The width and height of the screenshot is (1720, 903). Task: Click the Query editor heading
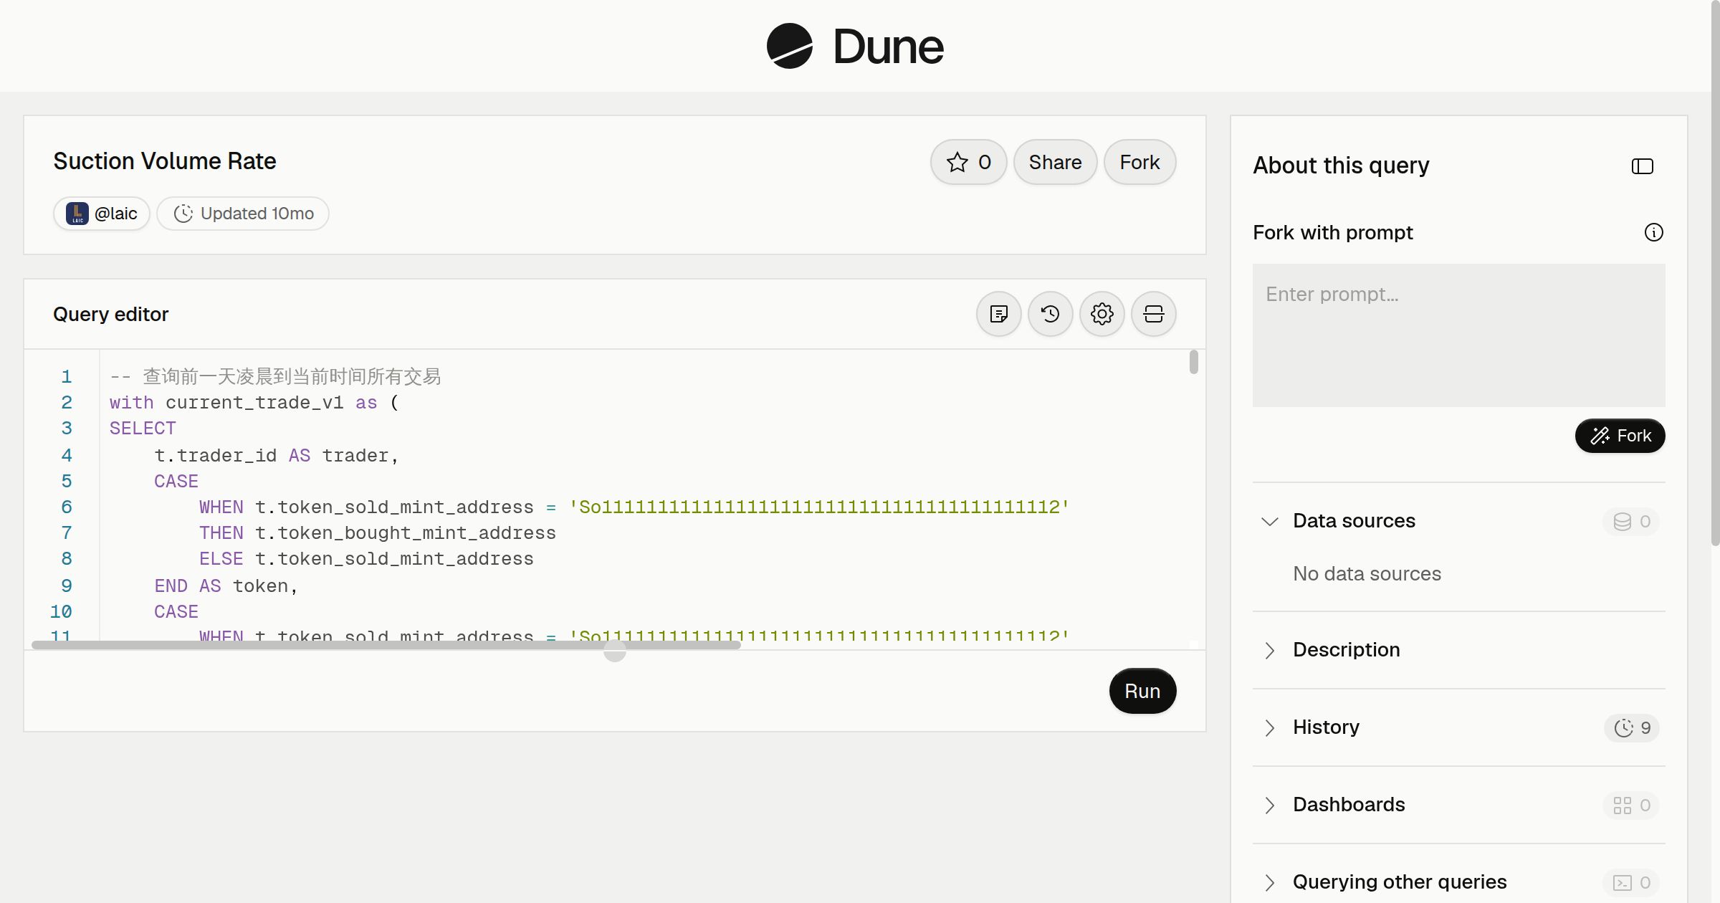pyautogui.click(x=111, y=314)
